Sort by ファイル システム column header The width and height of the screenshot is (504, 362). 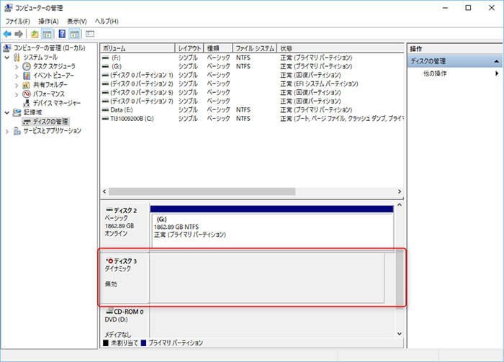tap(255, 48)
